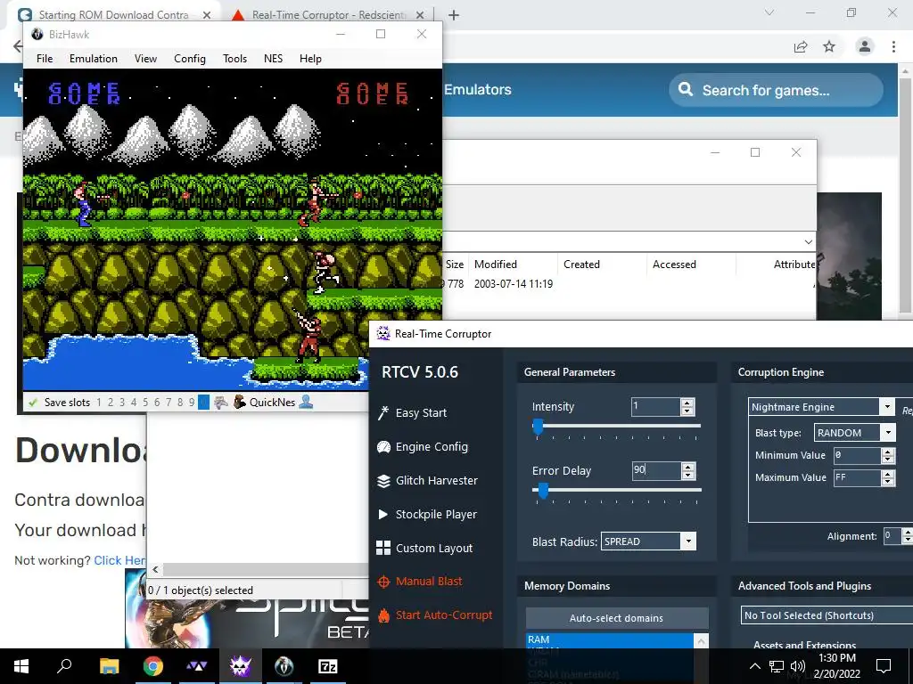The image size is (913, 684).
Task: Click the Minimum Value field
Action: (857, 455)
